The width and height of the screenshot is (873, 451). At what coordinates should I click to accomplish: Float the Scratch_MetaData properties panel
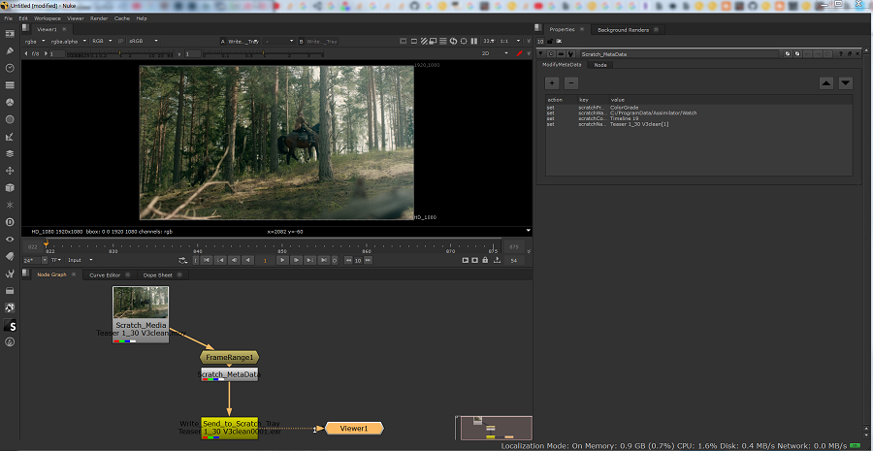(x=850, y=54)
